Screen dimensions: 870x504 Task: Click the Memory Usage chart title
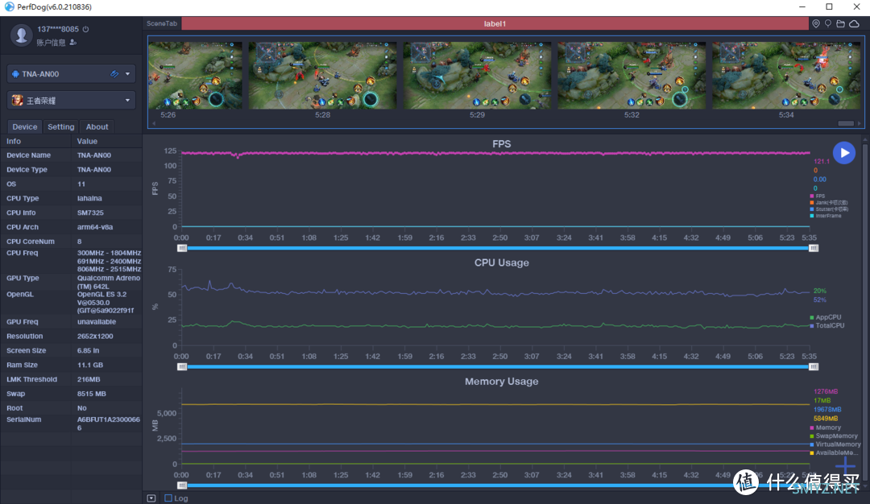[x=502, y=382]
